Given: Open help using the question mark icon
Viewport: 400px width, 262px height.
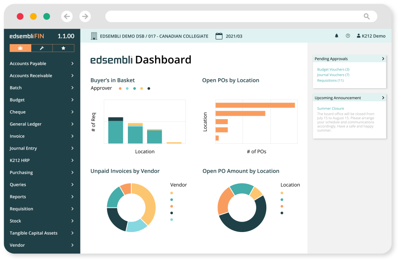Looking at the screenshot, I should (x=347, y=36).
